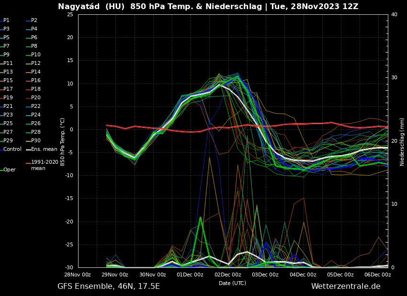Click the 05Dec 00z date tick label

pyautogui.click(x=340, y=275)
